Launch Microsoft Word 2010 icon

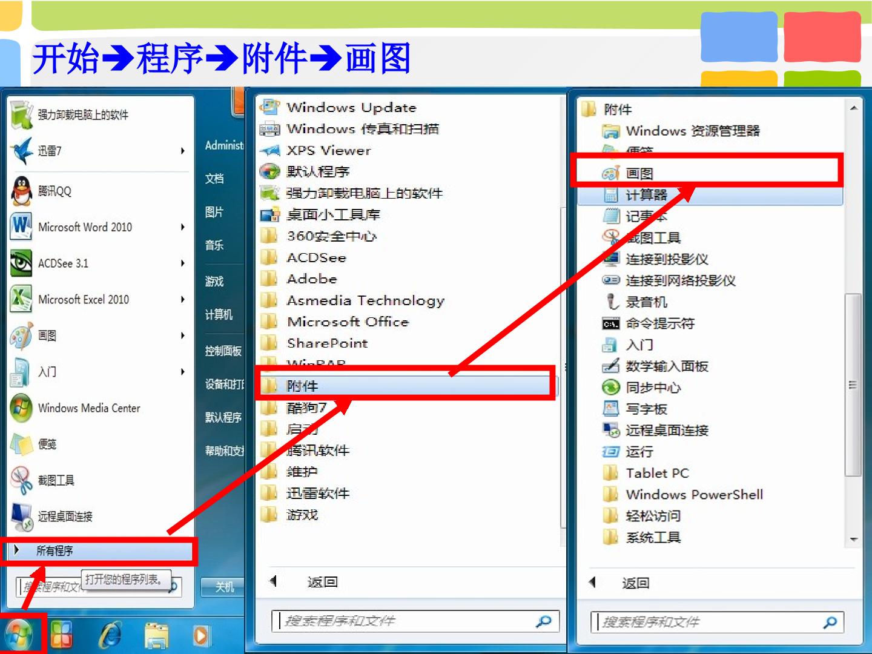click(x=21, y=226)
